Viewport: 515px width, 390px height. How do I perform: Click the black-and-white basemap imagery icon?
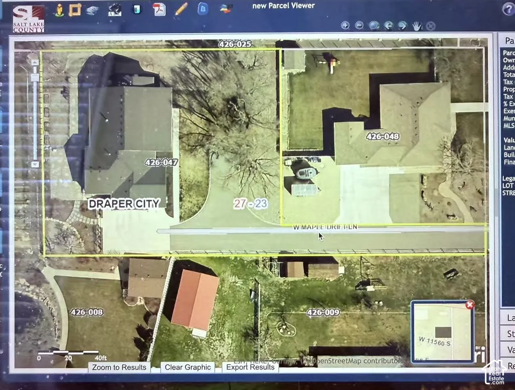(115, 10)
